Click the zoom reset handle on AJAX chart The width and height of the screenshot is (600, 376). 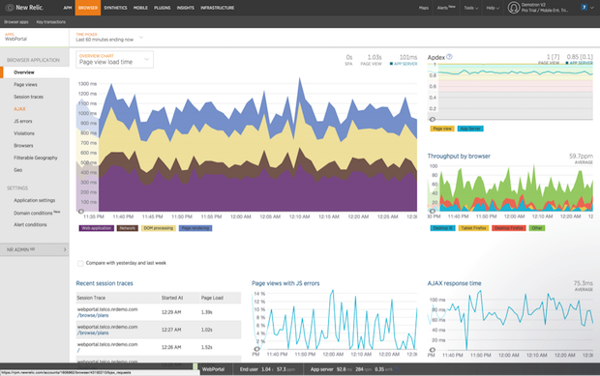433,350
